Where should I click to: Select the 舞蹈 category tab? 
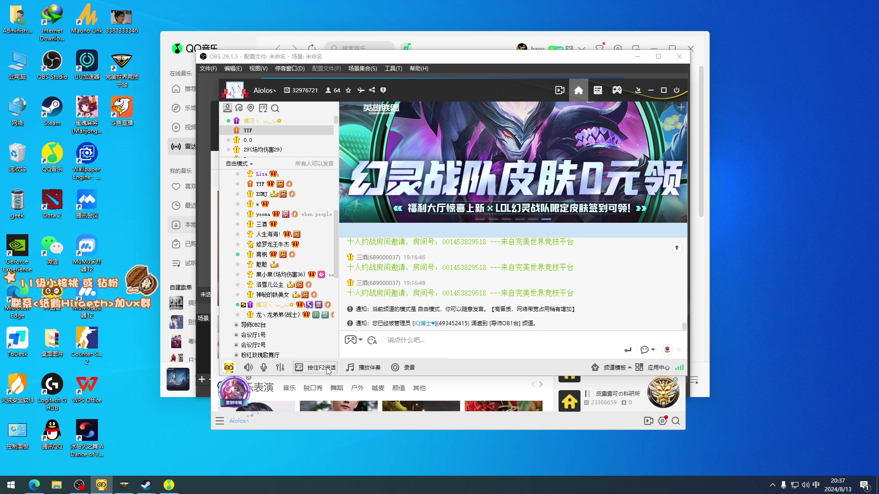336,388
